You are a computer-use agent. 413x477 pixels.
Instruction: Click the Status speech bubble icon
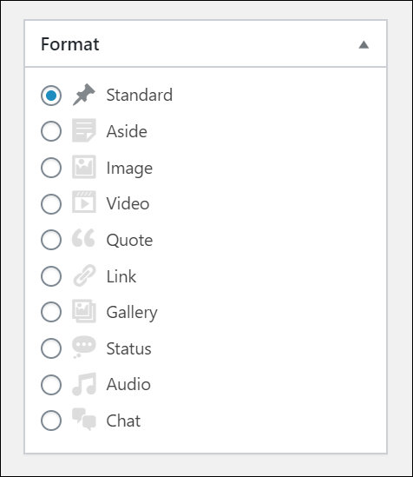click(84, 347)
